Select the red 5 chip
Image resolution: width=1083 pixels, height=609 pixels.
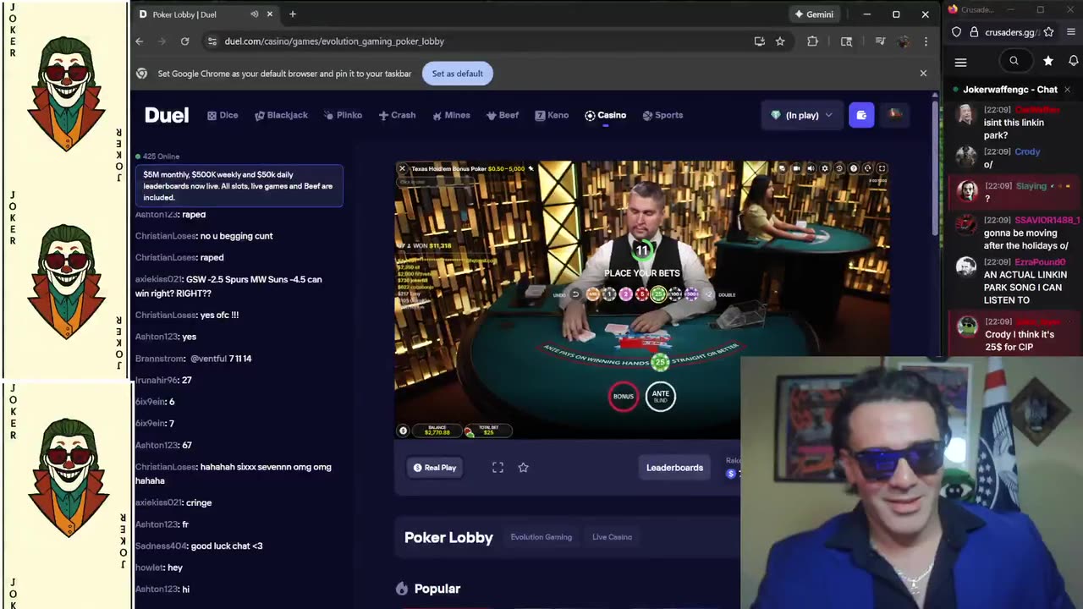pyautogui.click(x=642, y=294)
